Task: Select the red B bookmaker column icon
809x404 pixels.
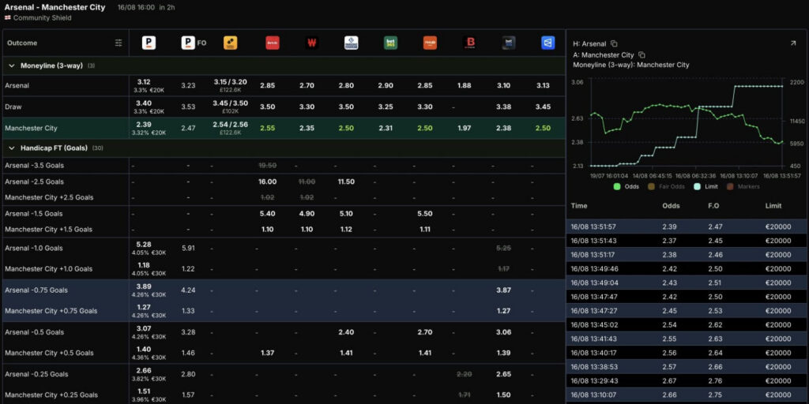Action: (469, 43)
